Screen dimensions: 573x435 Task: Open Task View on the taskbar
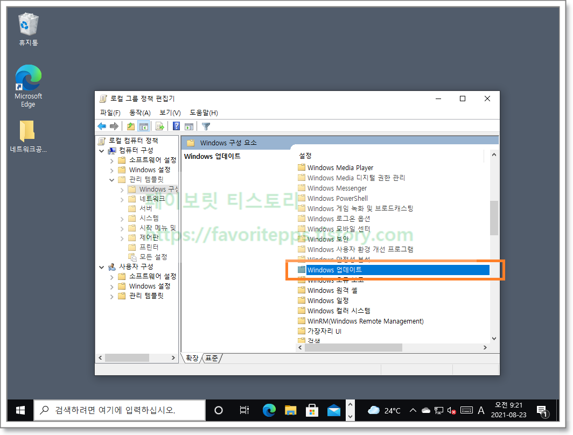244,410
